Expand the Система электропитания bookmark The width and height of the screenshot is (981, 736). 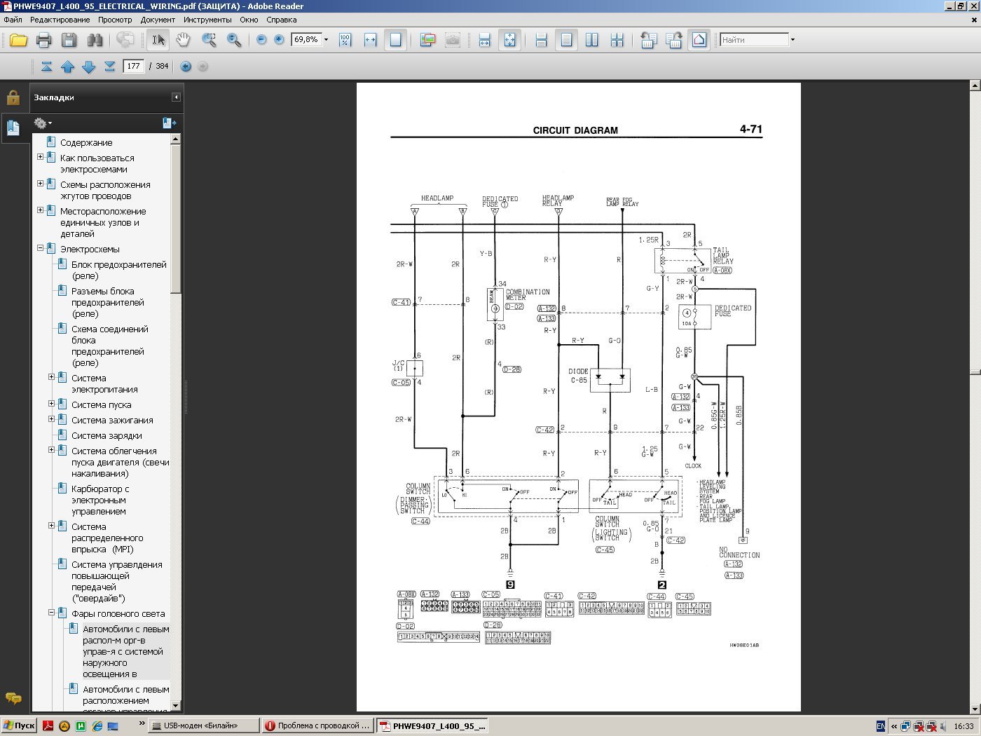[x=51, y=377]
